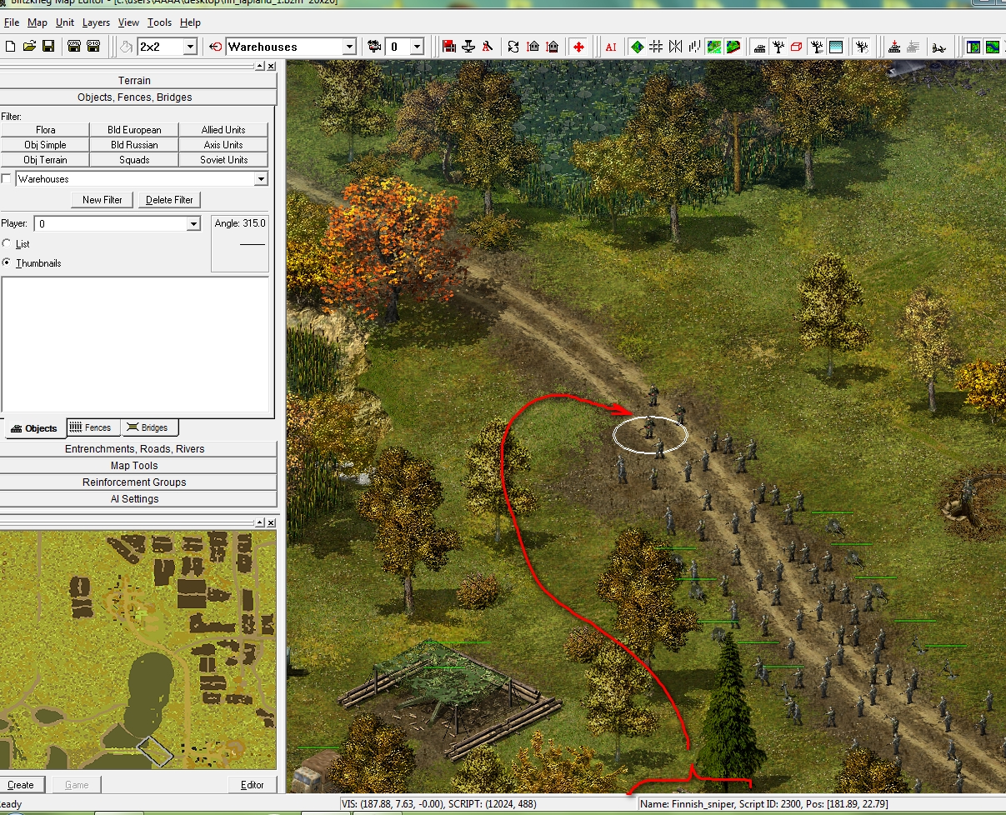Click the New Filter button
Screen dimensions: 1006x815
click(103, 200)
